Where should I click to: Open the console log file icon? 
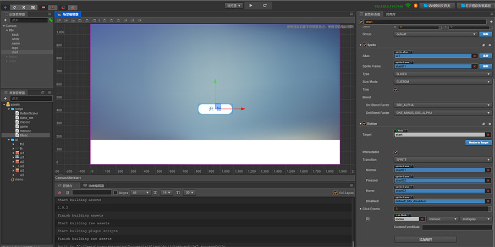click(x=68, y=193)
